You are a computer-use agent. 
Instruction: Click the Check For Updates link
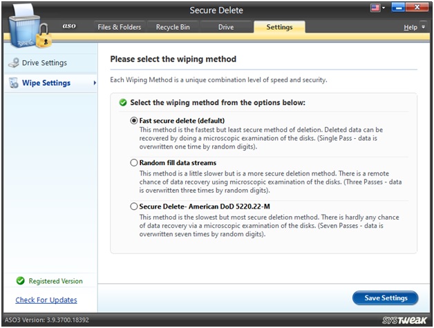[46, 300]
